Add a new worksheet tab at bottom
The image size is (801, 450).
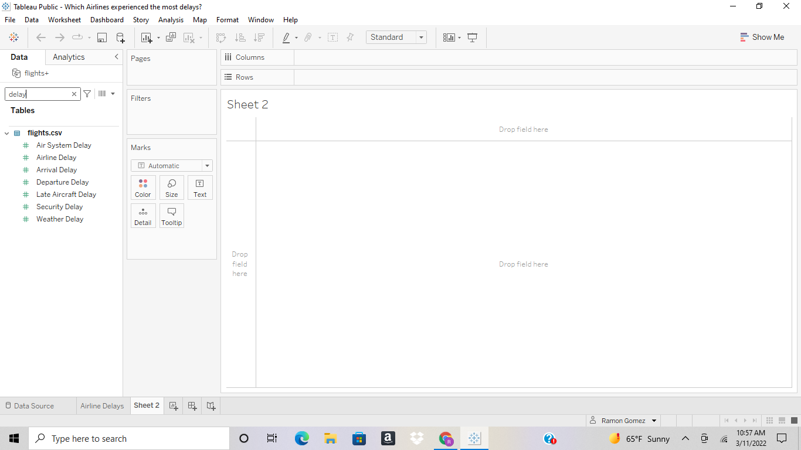[174, 405]
